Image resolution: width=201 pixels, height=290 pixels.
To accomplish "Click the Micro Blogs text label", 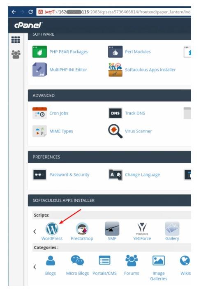I will tap(77, 273).
